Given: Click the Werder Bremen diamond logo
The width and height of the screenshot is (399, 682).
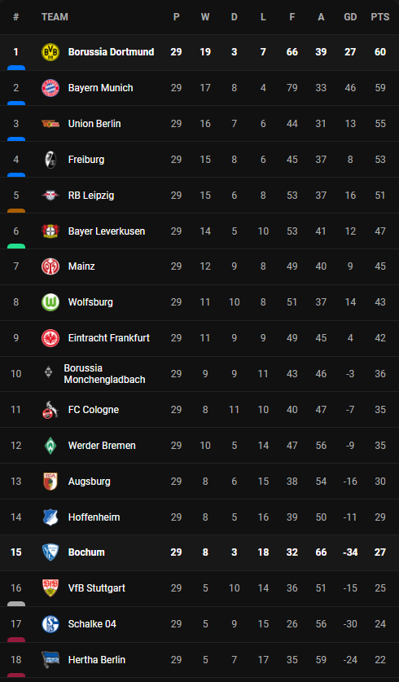Looking at the screenshot, I should 50,446.
